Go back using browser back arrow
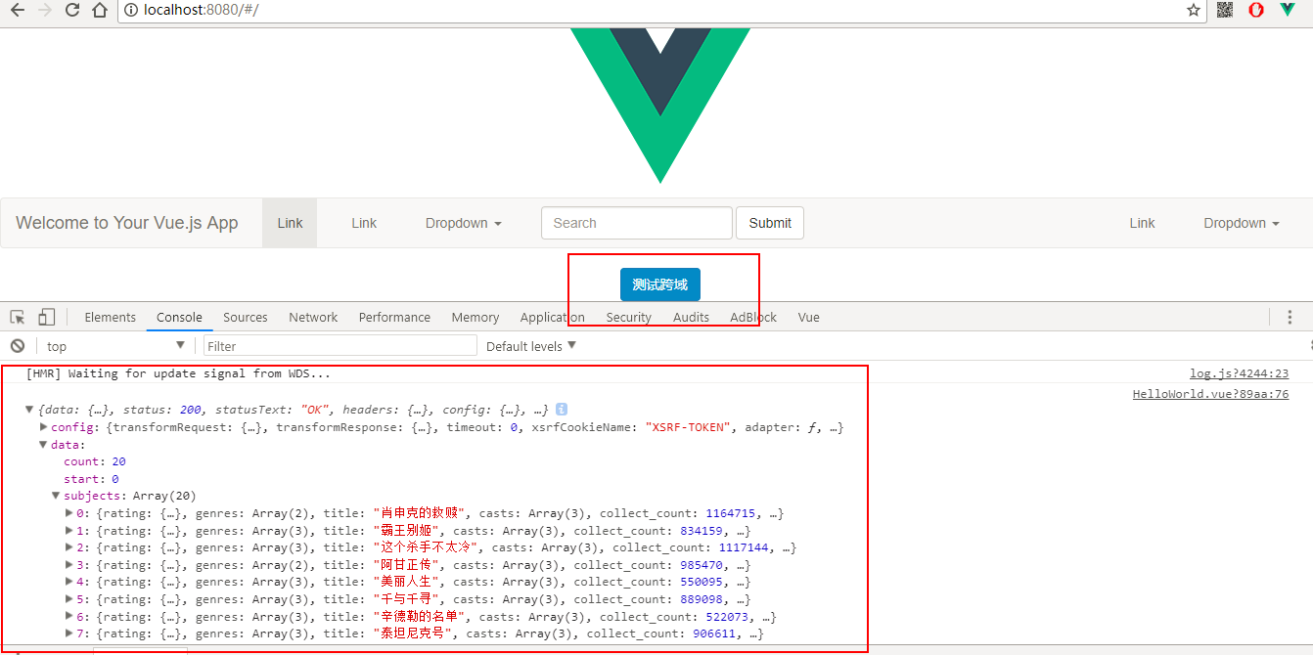The image size is (1313, 655). click(17, 11)
